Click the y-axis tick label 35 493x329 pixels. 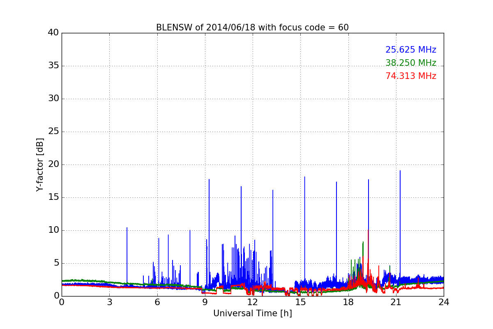pyautogui.click(x=53, y=66)
